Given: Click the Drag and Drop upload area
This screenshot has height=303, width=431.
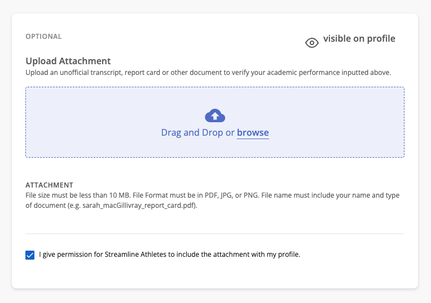Looking at the screenshot, I should click(215, 122).
